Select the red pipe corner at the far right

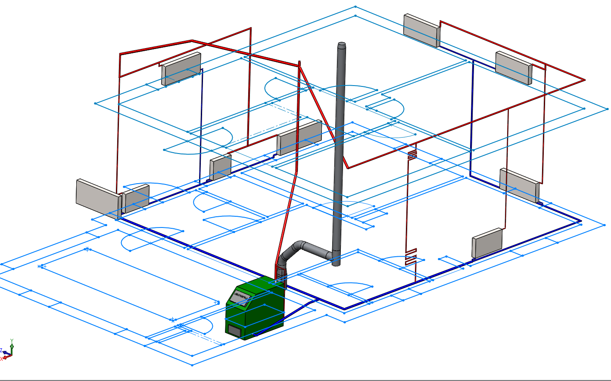click(x=583, y=80)
